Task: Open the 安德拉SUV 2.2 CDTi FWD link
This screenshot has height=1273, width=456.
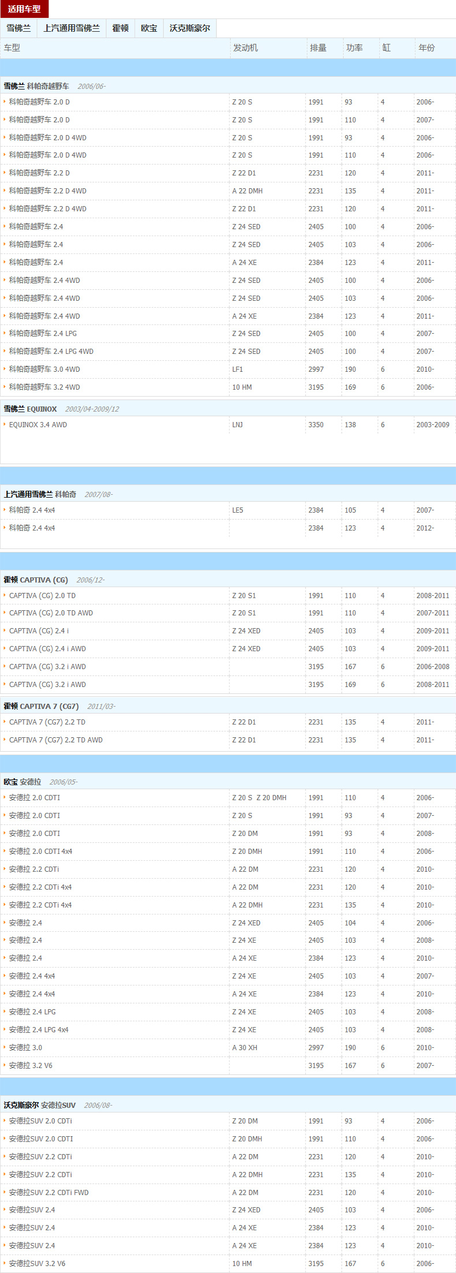Action: 49,1193
